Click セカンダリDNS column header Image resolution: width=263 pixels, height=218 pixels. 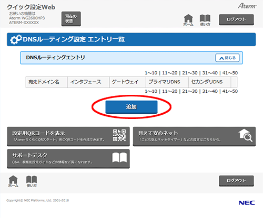coord(210,82)
